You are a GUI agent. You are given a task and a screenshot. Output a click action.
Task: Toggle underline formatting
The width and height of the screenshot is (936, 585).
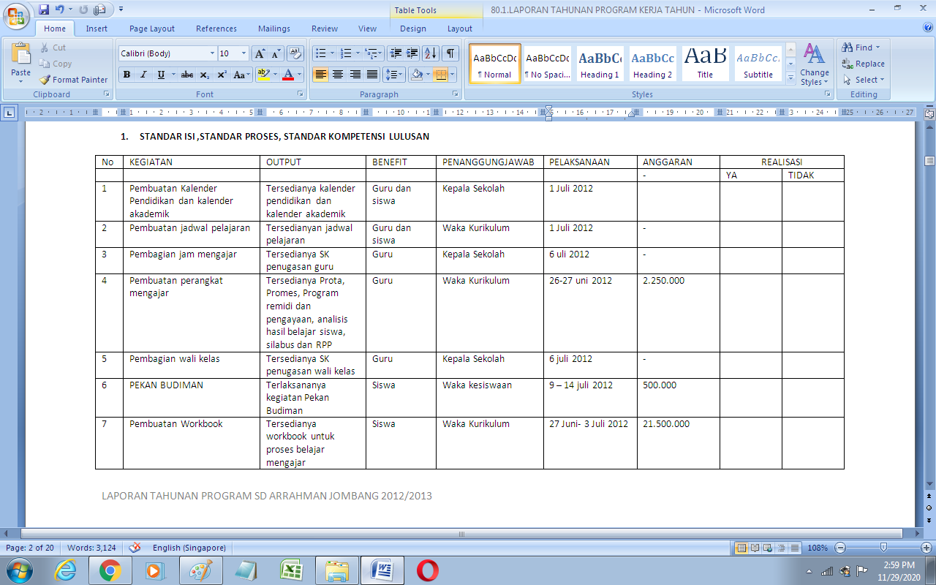coord(161,75)
